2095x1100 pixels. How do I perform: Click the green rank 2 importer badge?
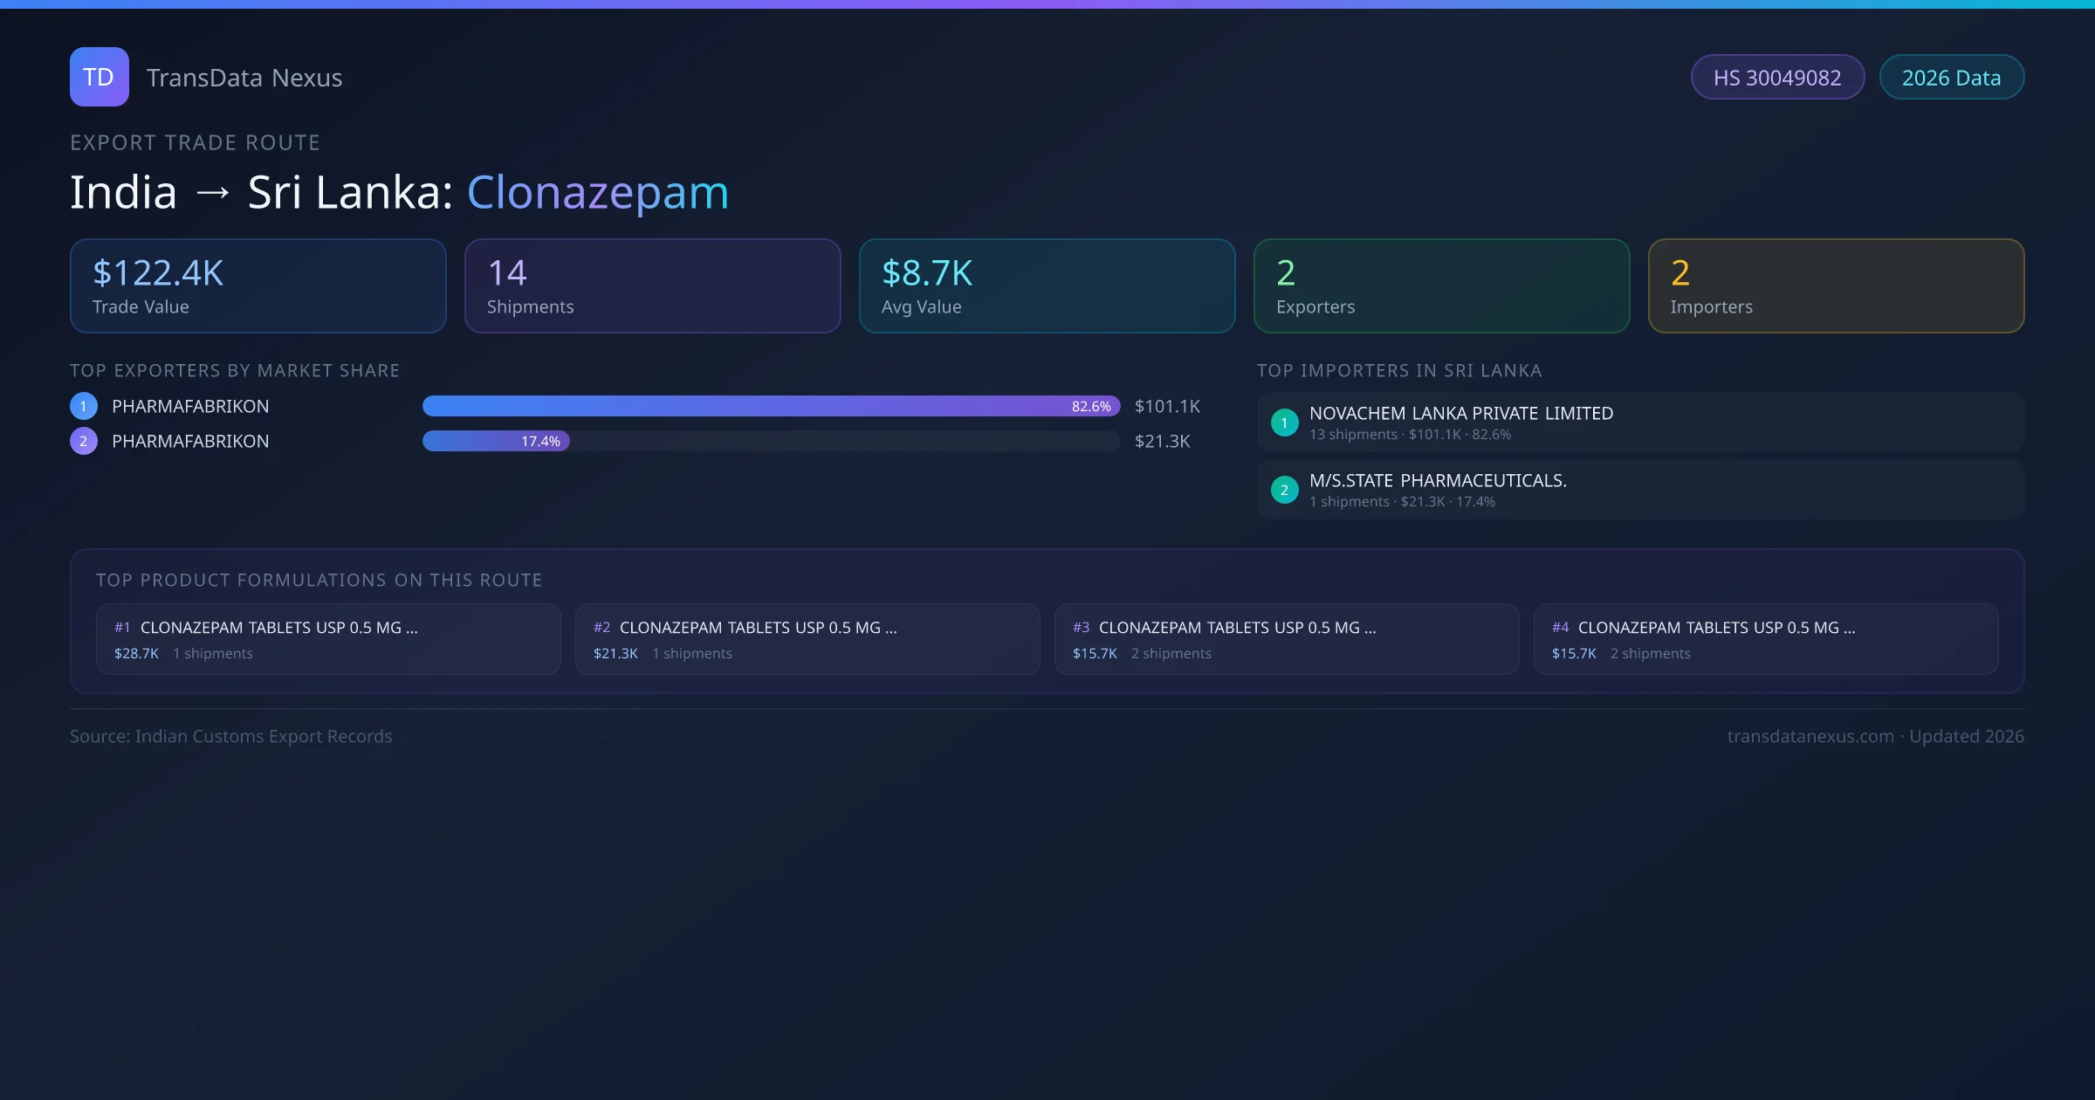(x=1284, y=490)
